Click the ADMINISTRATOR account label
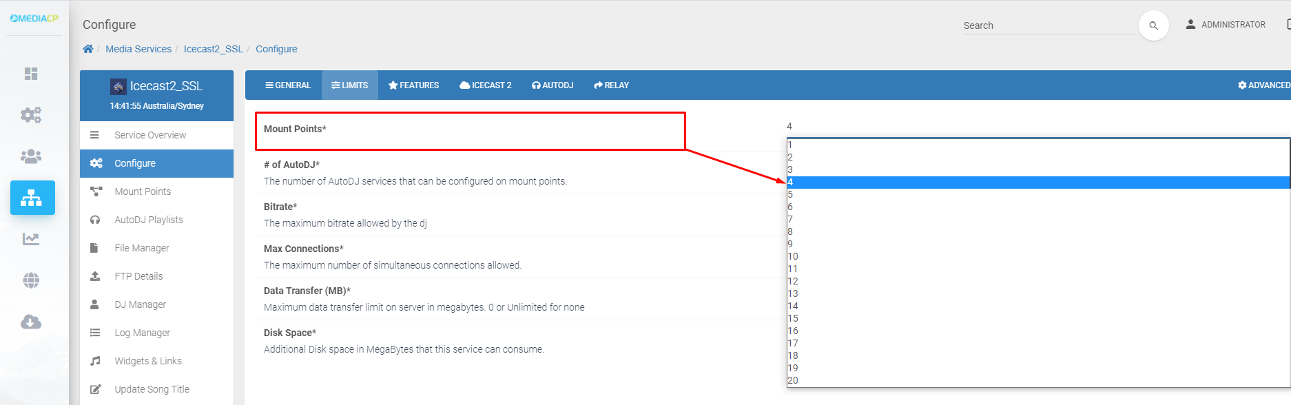 [x=1233, y=24]
